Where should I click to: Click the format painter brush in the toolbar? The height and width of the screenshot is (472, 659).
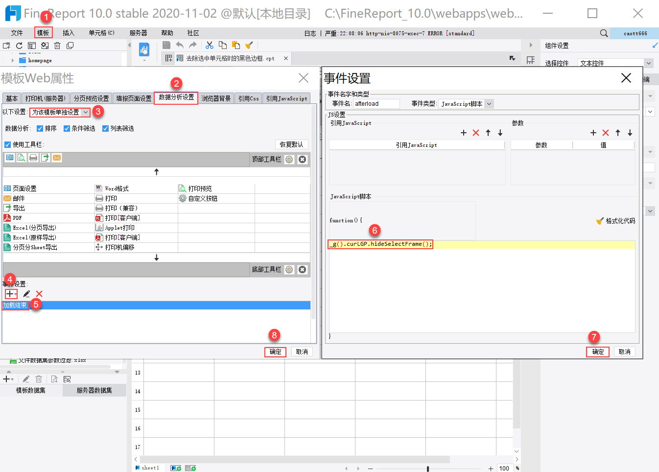pyautogui.click(x=249, y=45)
